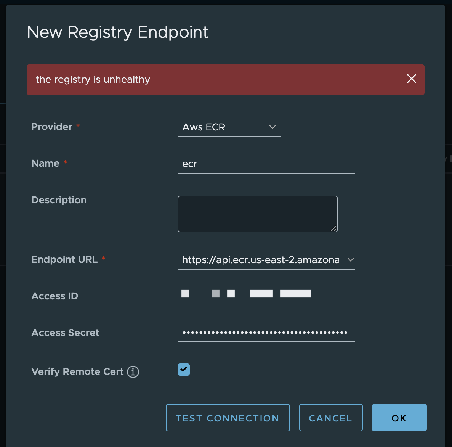The width and height of the screenshot is (452, 447).
Task: Click the red asterisk next to Provider
Action: click(x=78, y=126)
